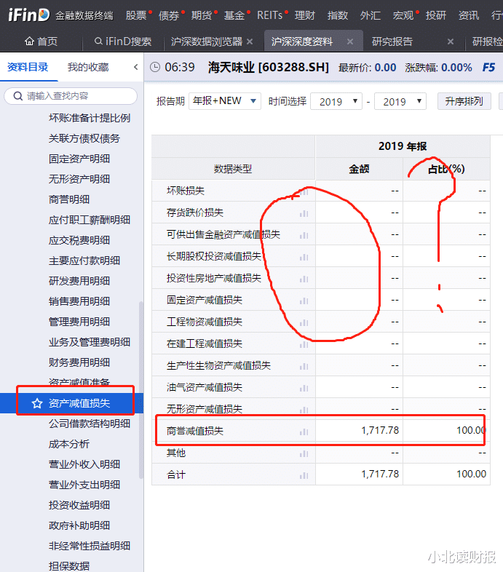The height and width of the screenshot is (572, 503).
Task: Open 政府补助明细 in sidebar
Action: tap(79, 525)
